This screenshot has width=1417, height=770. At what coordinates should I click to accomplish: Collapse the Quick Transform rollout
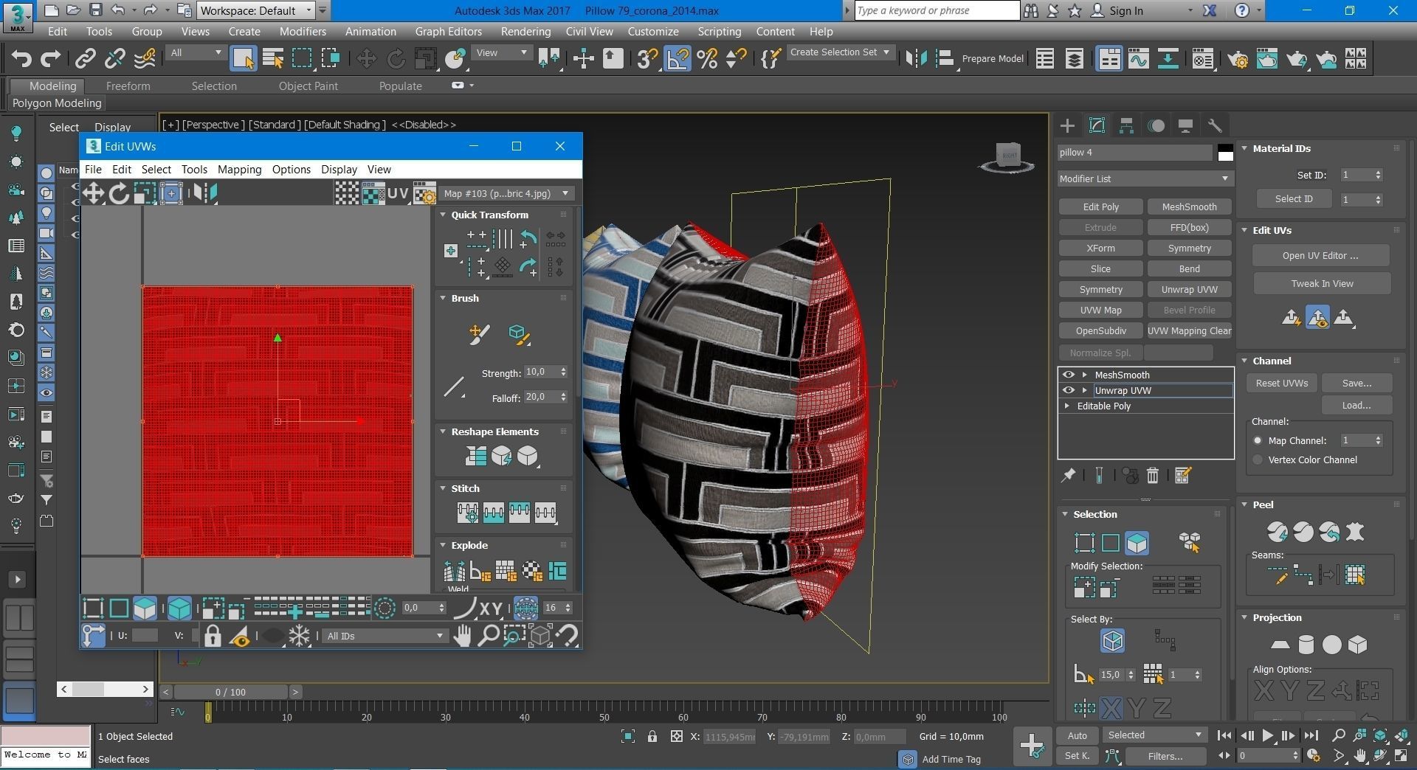[x=443, y=215]
